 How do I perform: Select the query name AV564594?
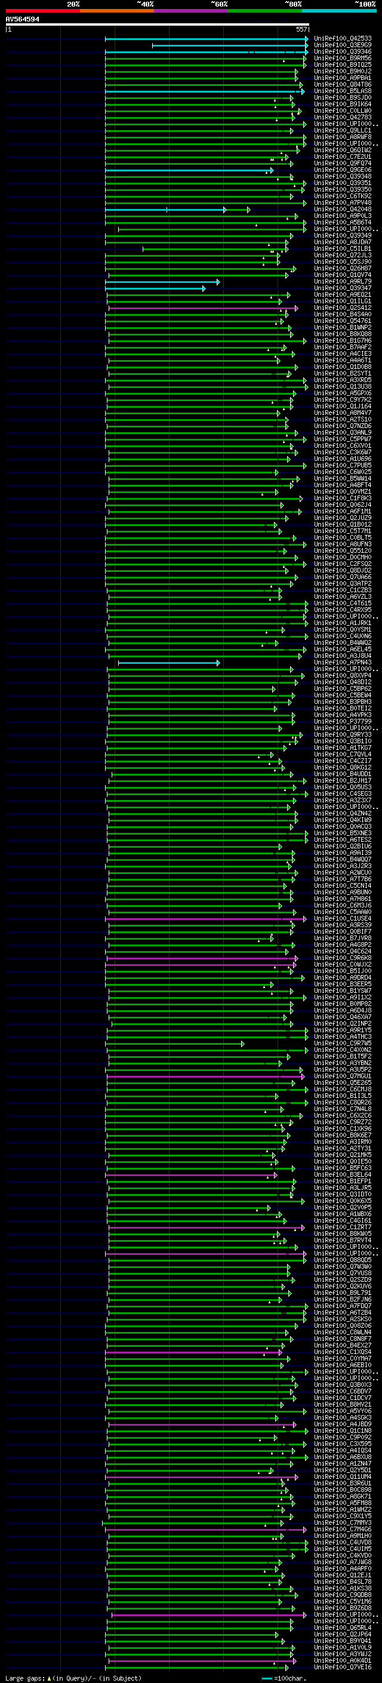click(22, 19)
